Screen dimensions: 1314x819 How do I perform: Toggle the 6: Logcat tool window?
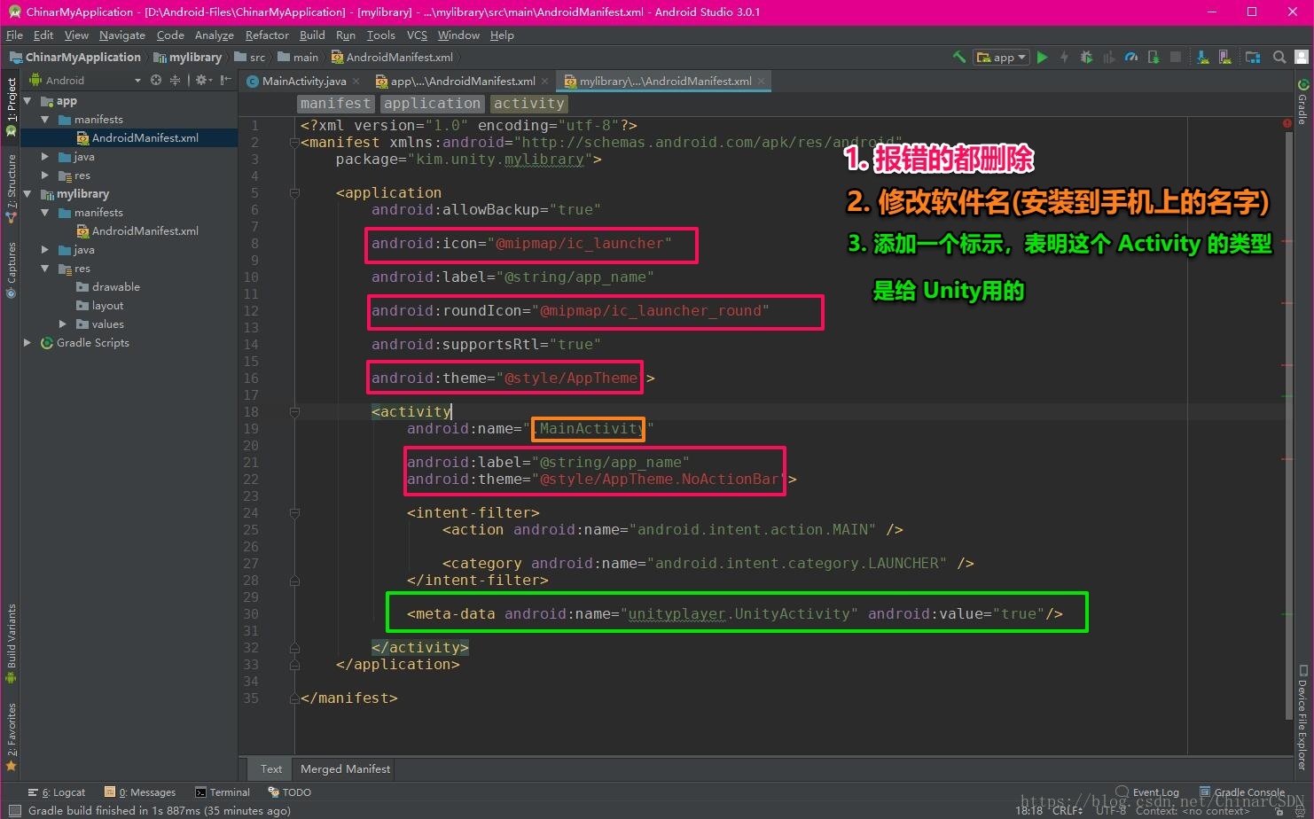(57, 792)
